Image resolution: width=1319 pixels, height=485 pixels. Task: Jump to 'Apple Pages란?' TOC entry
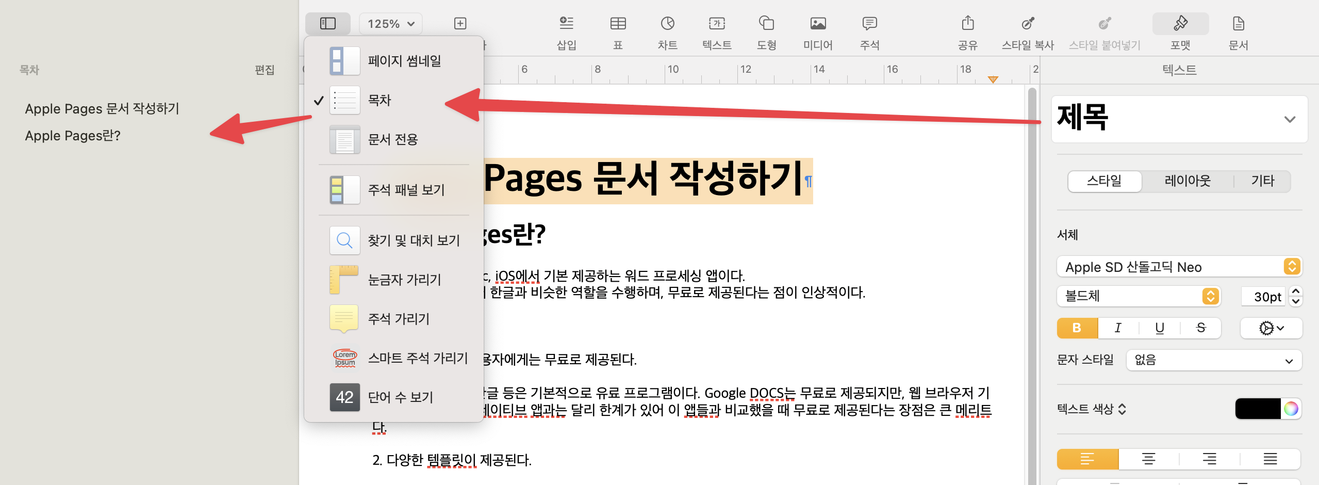(73, 136)
